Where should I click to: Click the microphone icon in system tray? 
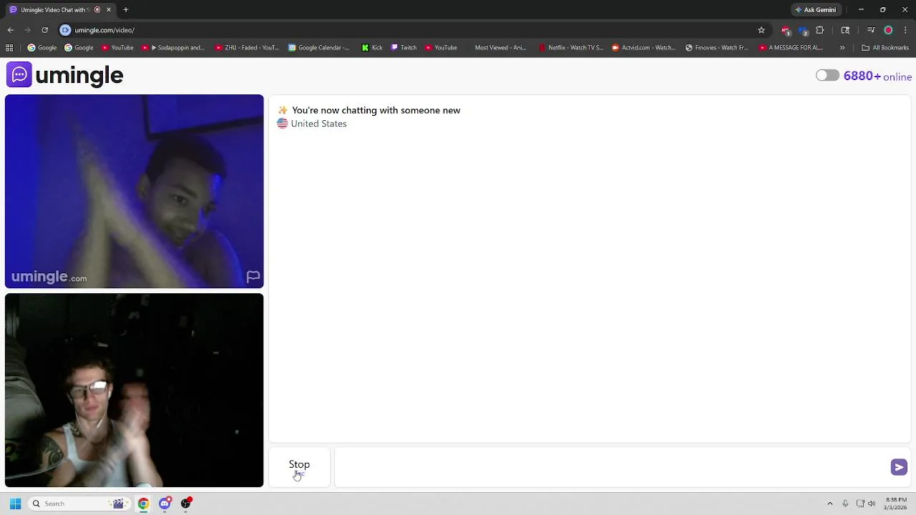click(845, 504)
